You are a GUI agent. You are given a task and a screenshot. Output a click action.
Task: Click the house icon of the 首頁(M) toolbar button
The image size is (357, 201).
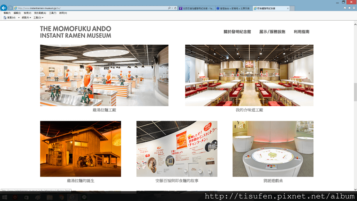tap(5, 17)
